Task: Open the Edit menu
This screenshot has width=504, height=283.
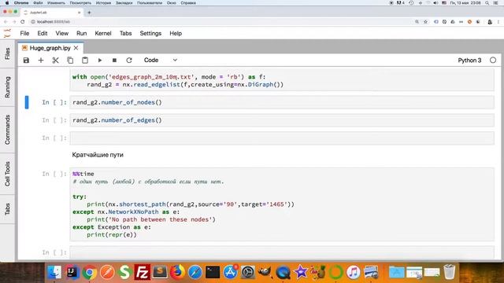Action: pos(42,33)
